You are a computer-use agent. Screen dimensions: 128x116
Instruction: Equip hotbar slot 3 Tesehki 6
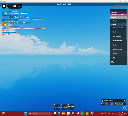[57, 107]
